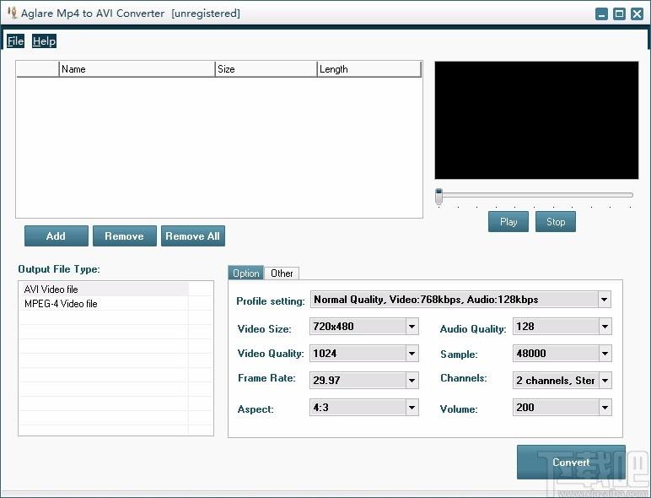Image resolution: width=651 pixels, height=498 pixels.
Task: Click the Normal Quality profile text field
Action: [x=455, y=300]
